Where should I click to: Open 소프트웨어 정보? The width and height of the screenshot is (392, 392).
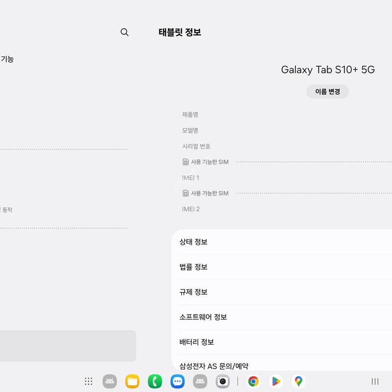(x=282, y=317)
